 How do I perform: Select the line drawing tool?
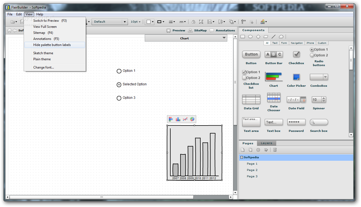[274, 37]
